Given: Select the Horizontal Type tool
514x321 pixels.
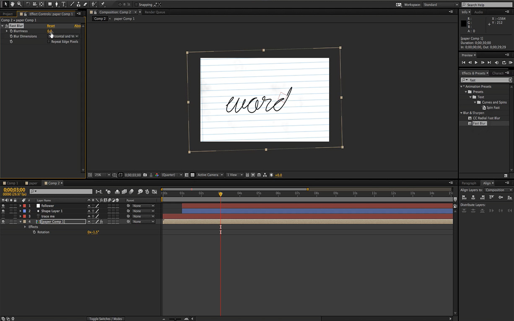Looking at the screenshot, I should [x=63, y=5].
